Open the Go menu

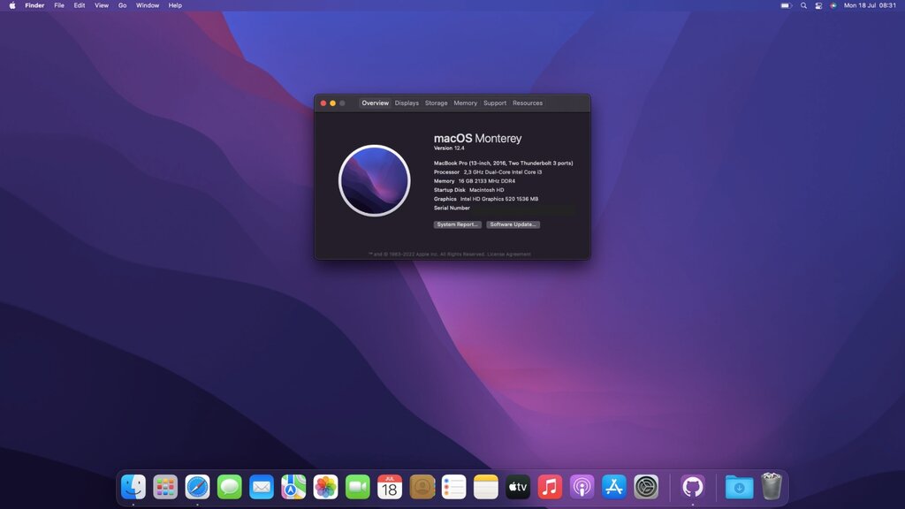coord(122,5)
